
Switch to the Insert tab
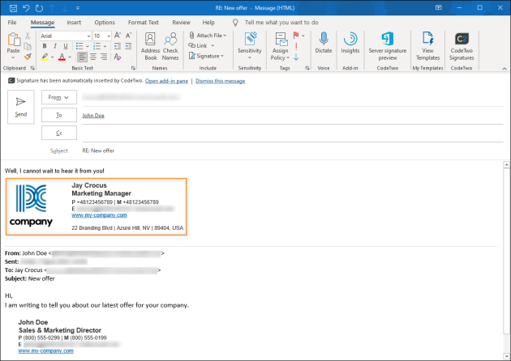(74, 23)
